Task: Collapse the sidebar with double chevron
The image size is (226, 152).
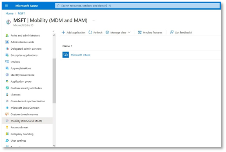Action: click(x=53, y=31)
